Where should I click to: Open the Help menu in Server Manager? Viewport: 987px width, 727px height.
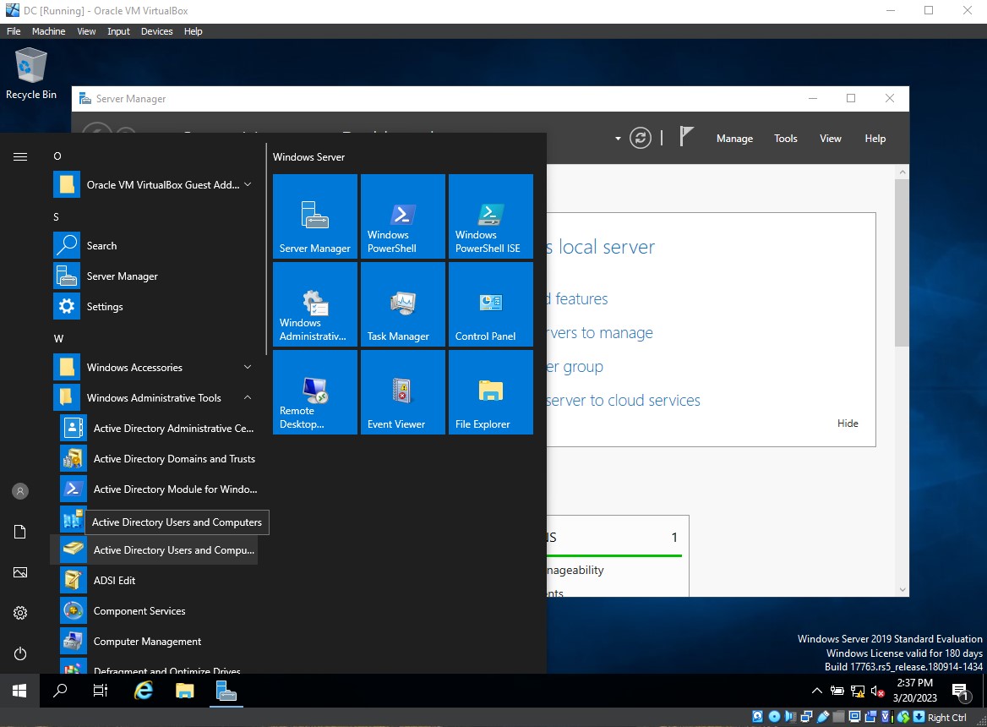coord(875,139)
